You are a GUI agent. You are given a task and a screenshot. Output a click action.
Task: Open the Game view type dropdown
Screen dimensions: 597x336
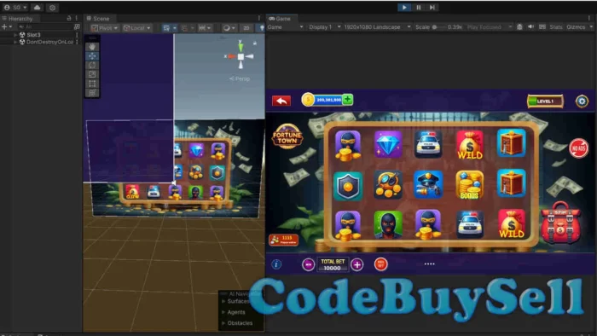click(x=285, y=27)
